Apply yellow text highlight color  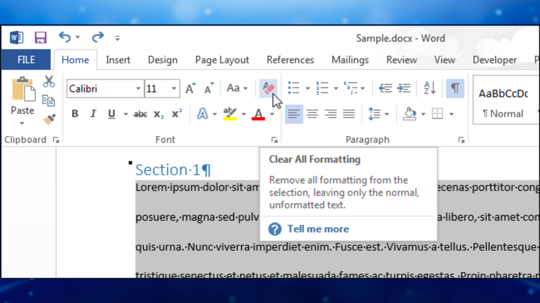point(230,114)
